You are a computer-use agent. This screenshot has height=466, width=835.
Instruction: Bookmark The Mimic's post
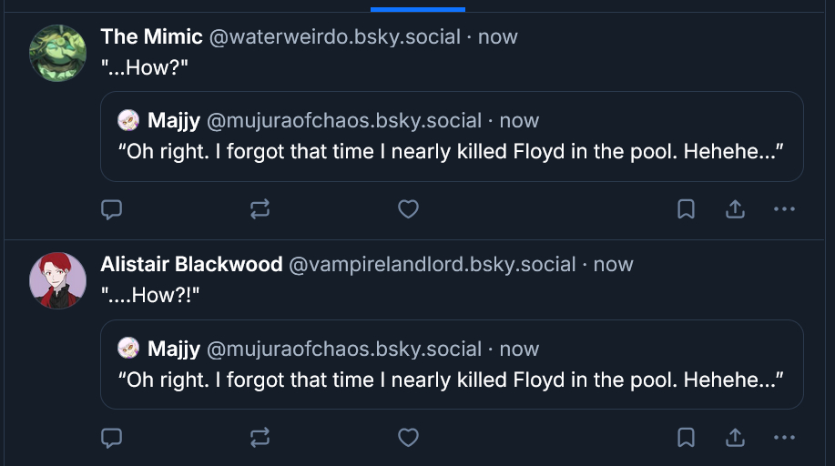pyautogui.click(x=687, y=209)
